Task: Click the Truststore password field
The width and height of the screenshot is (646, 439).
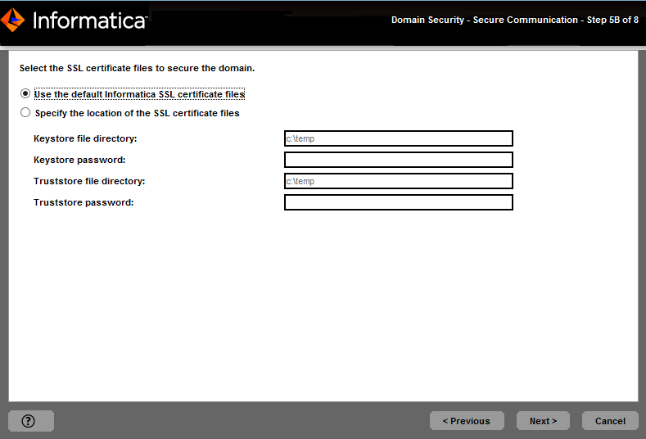Action: [x=399, y=202]
